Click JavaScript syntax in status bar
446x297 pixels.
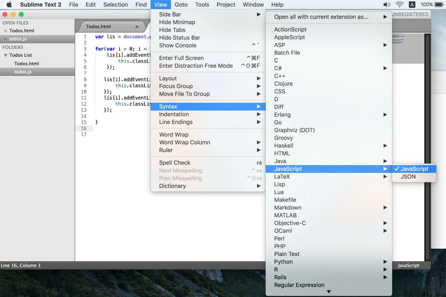[x=408, y=265]
